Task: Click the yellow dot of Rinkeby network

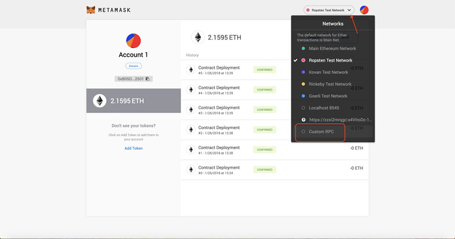Action: tap(303, 84)
